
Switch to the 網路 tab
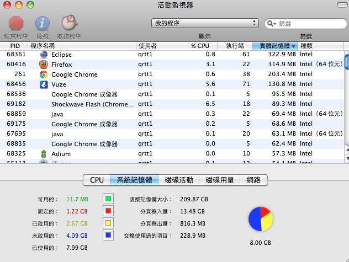click(x=253, y=180)
